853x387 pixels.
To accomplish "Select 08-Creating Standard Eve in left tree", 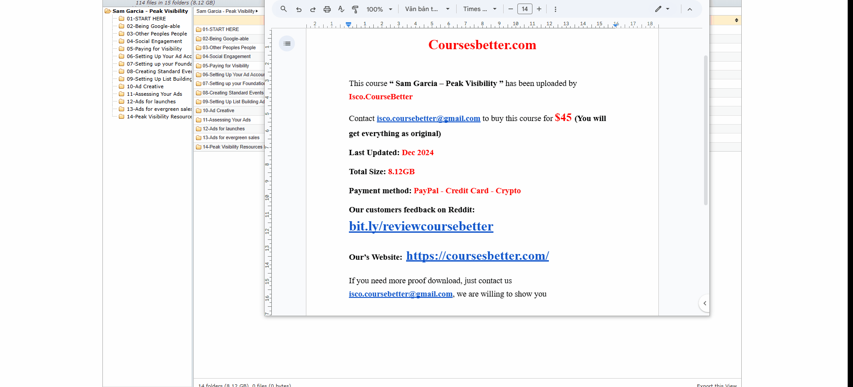I will coord(159,71).
